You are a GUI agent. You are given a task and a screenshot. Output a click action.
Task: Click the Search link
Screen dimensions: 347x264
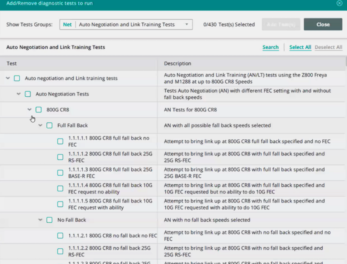coord(270,47)
